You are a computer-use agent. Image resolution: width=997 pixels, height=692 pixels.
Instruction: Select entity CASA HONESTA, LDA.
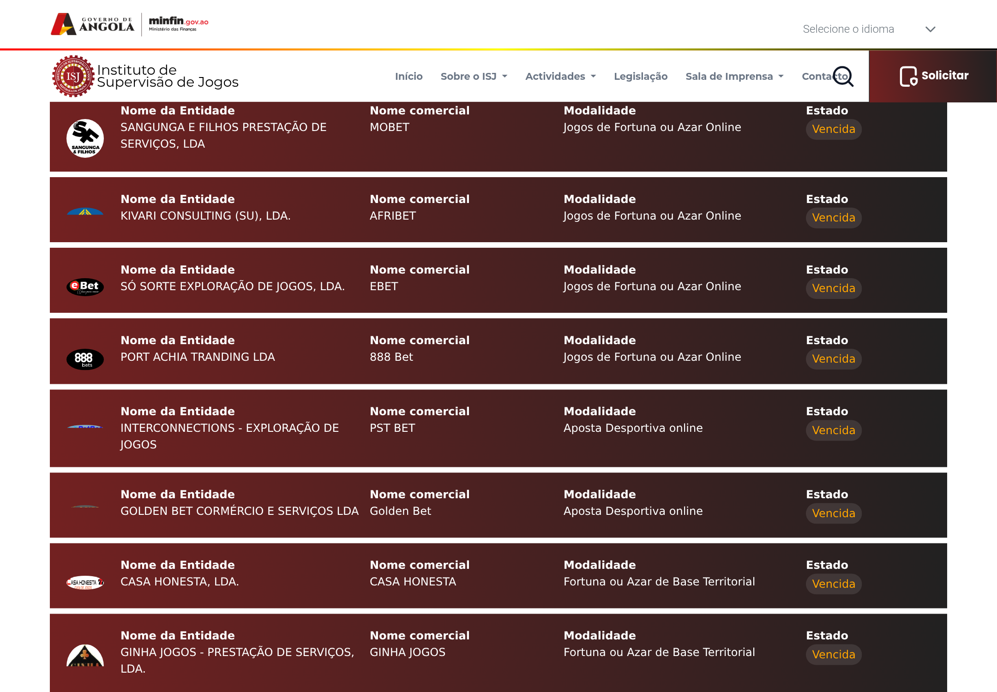point(180,582)
